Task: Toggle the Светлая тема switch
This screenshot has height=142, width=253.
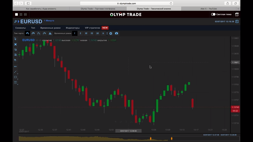Action: tap(213, 14)
